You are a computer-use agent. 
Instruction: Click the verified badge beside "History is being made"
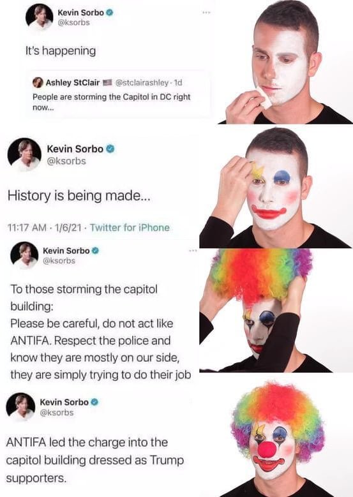tap(110, 149)
